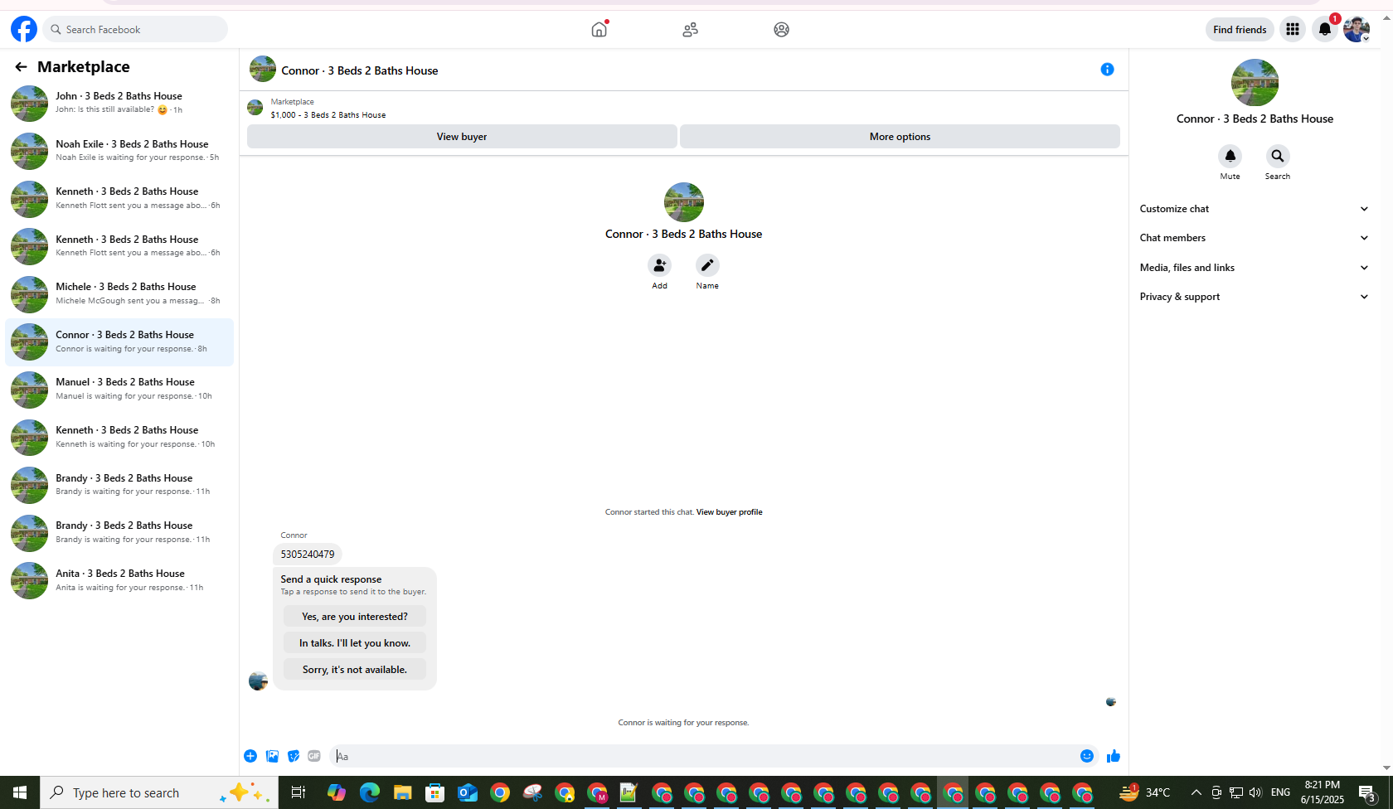Toggle the conversation information icon
This screenshot has width=1393, height=809.
pos(1107,70)
